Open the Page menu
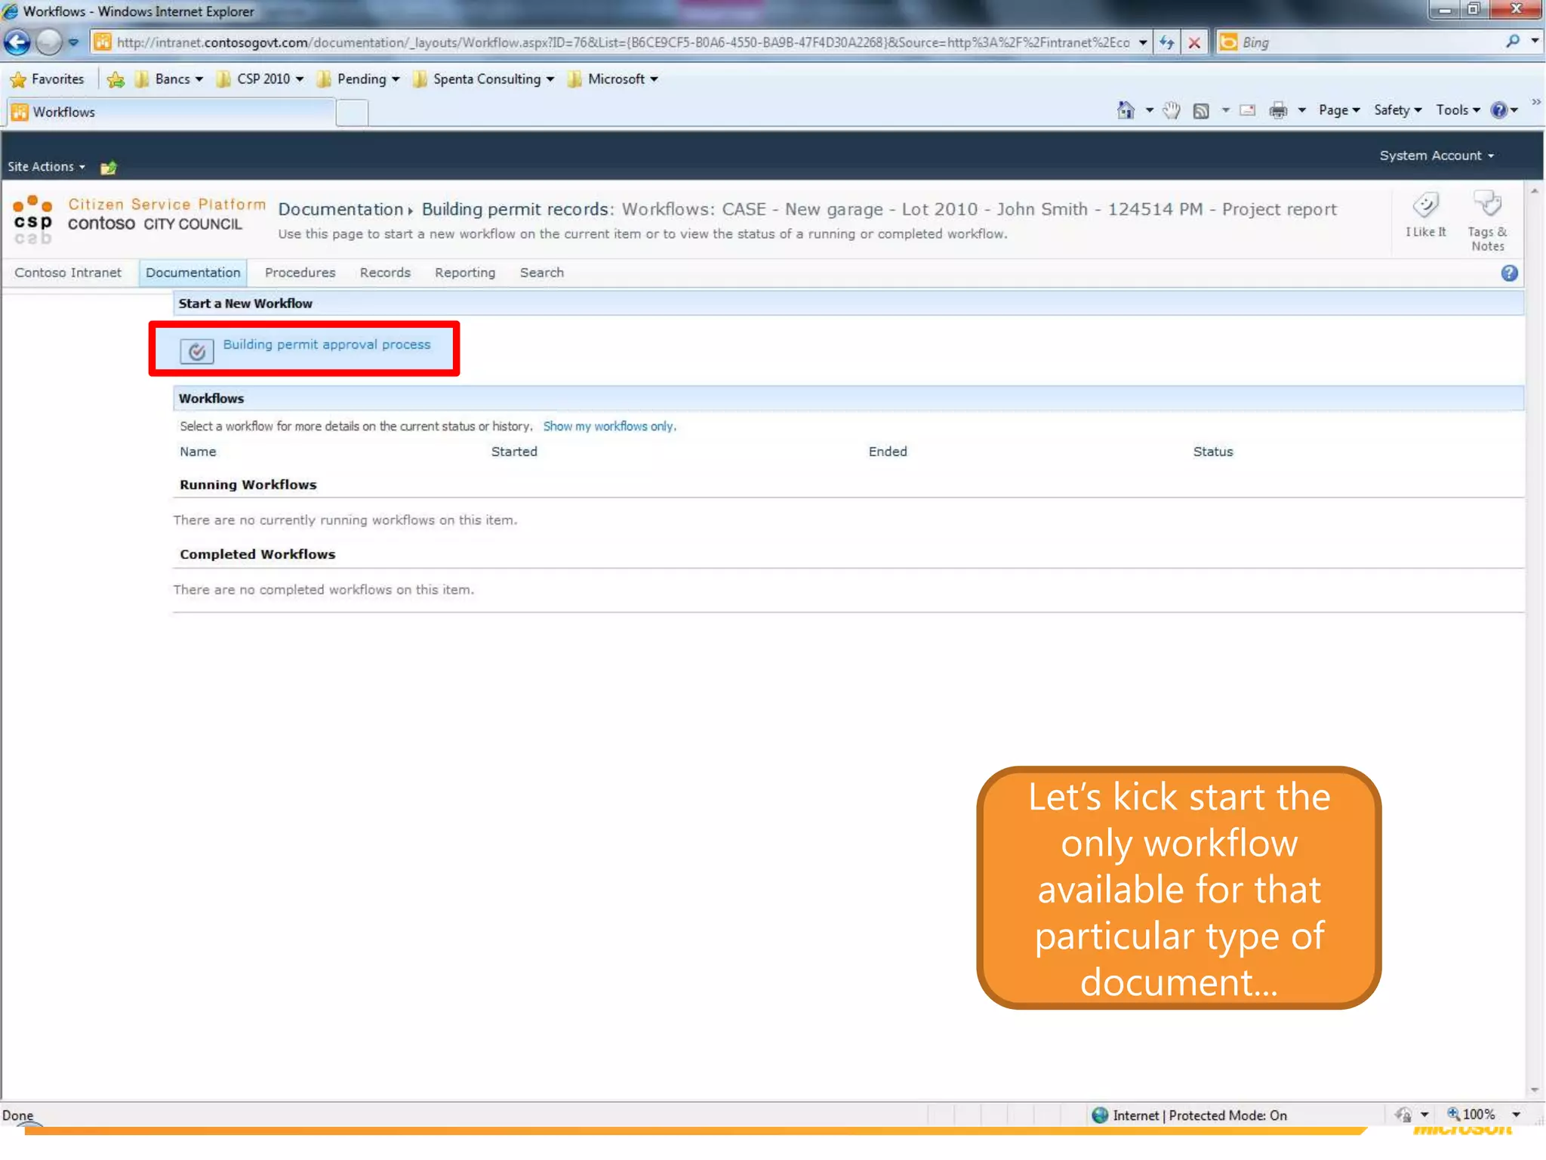Viewport: 1546px width, 1160px height. [1339, 110]
